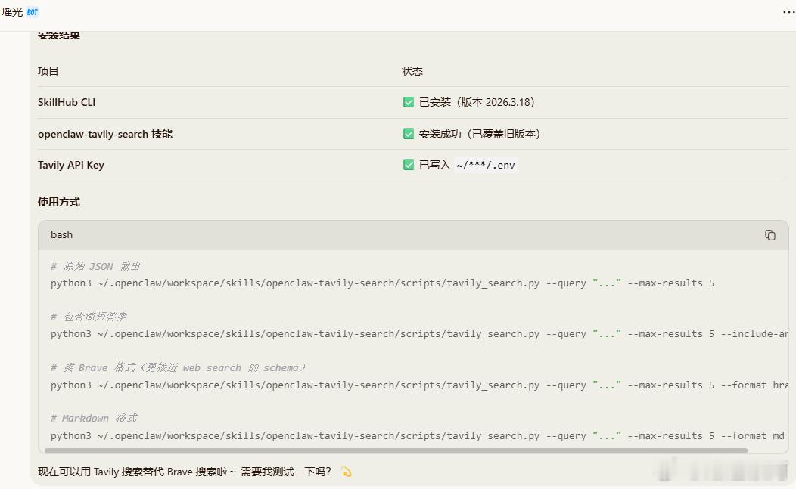Open the three-dots menu at top right
This screenshot has height=489, width=796.
click(x=788, y=12)
